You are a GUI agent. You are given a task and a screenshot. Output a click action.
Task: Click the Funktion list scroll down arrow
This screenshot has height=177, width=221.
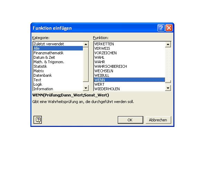pyautogui.click(x=168, y=88)
